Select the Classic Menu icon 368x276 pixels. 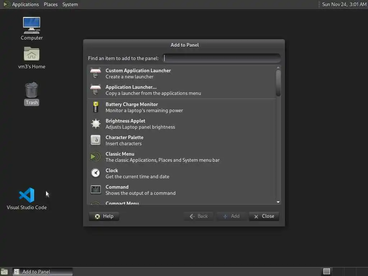tap(96, 157)
